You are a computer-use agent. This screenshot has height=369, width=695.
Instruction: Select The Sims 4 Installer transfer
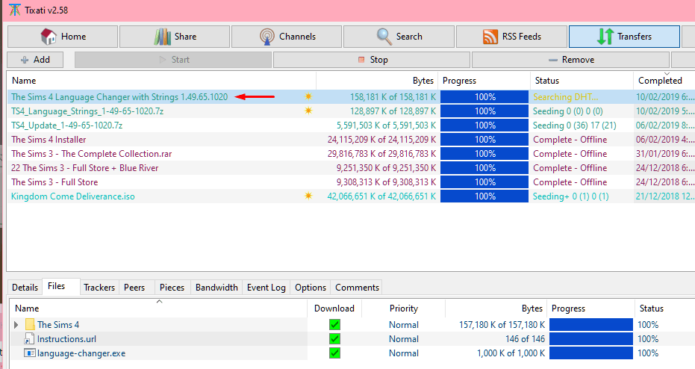point(49,139)
